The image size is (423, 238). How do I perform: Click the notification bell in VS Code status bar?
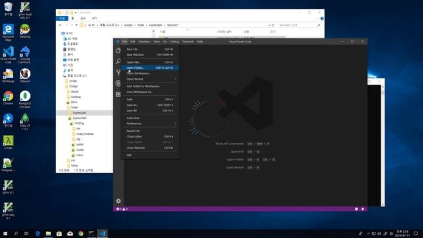(363, 209)
